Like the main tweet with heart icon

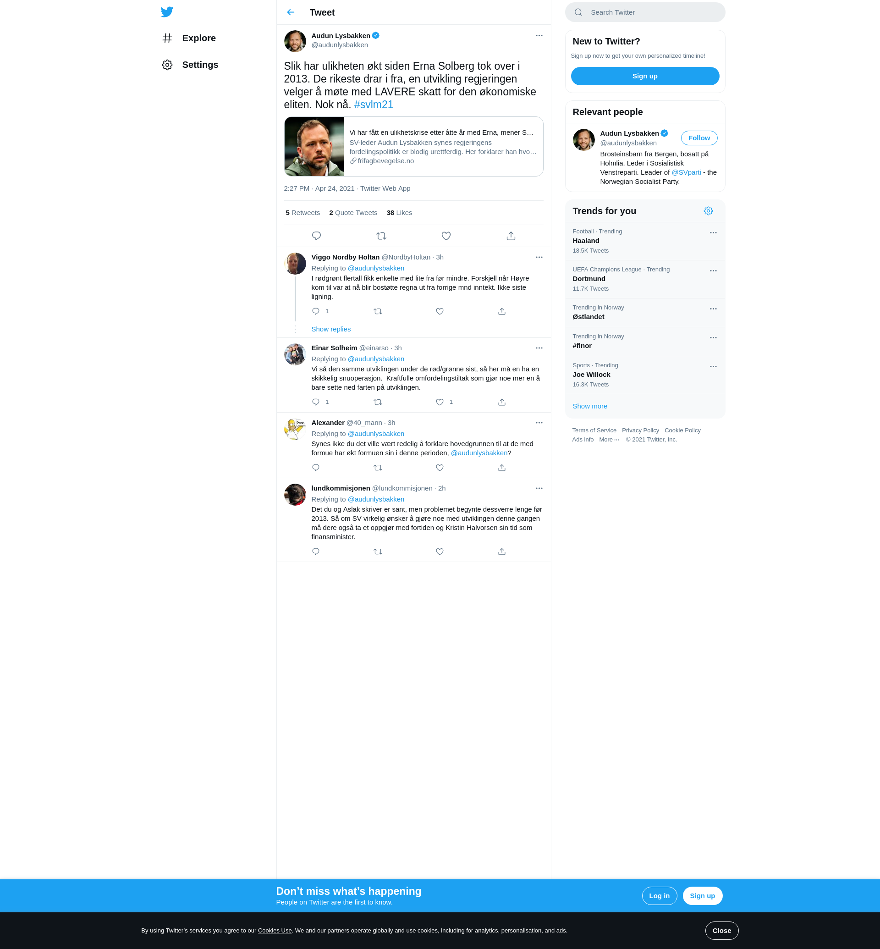point(446,236)
